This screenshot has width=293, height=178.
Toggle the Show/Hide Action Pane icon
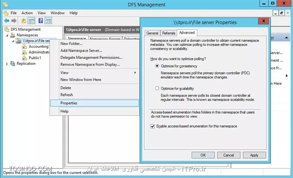(x=48, y=21)
